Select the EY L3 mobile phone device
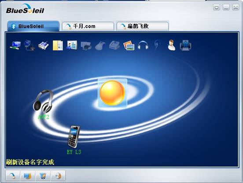 click(74, 137)
